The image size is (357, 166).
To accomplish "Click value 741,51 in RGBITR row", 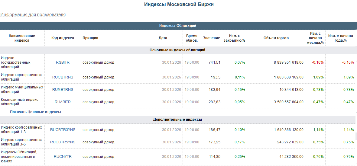I will 215,62.
